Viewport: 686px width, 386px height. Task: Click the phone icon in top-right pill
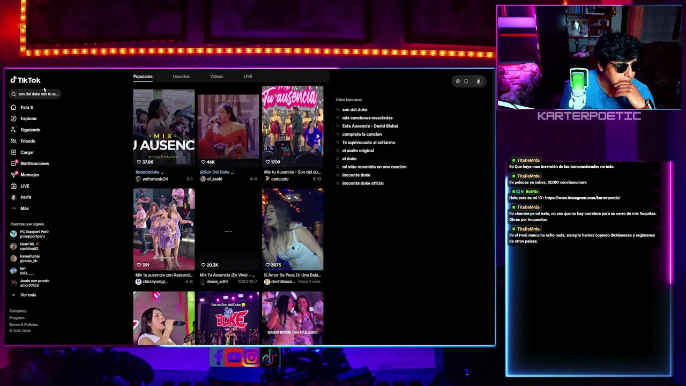(466, 81)
